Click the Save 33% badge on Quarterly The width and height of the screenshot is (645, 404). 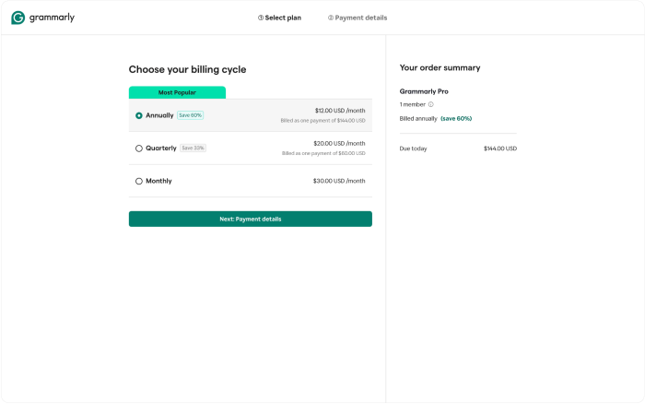pos(193,149)
